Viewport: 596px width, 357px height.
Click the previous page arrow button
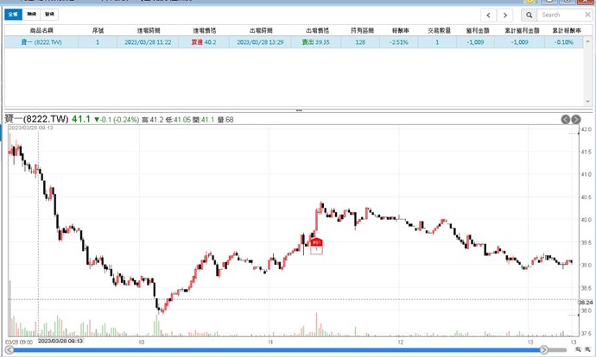tap(489, 15)
